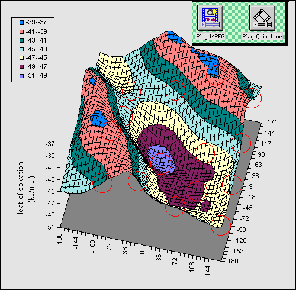296x290 pixels.
Task: Click the -37 value on the vertical axis
Action: 50,144
